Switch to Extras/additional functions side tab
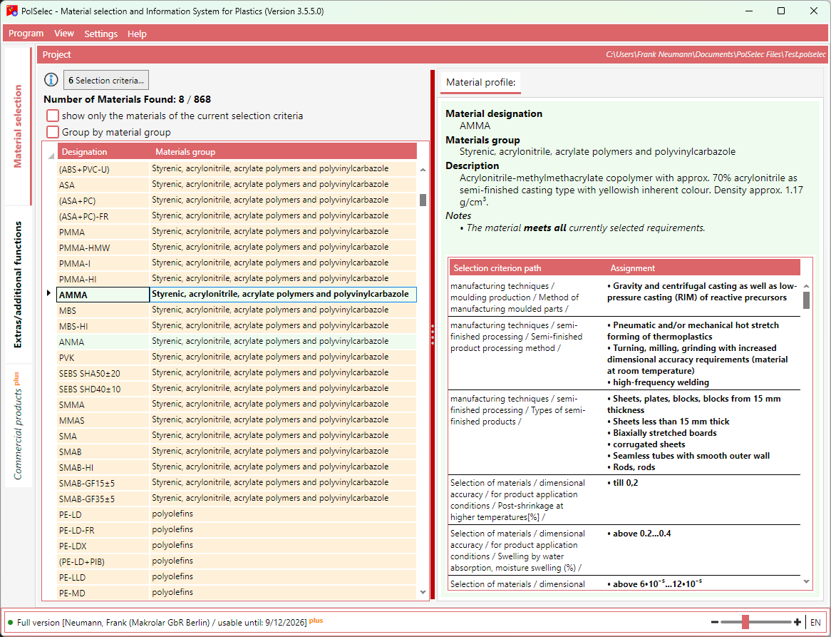Screen dimensions: 831x637 [x=18, y=285]
